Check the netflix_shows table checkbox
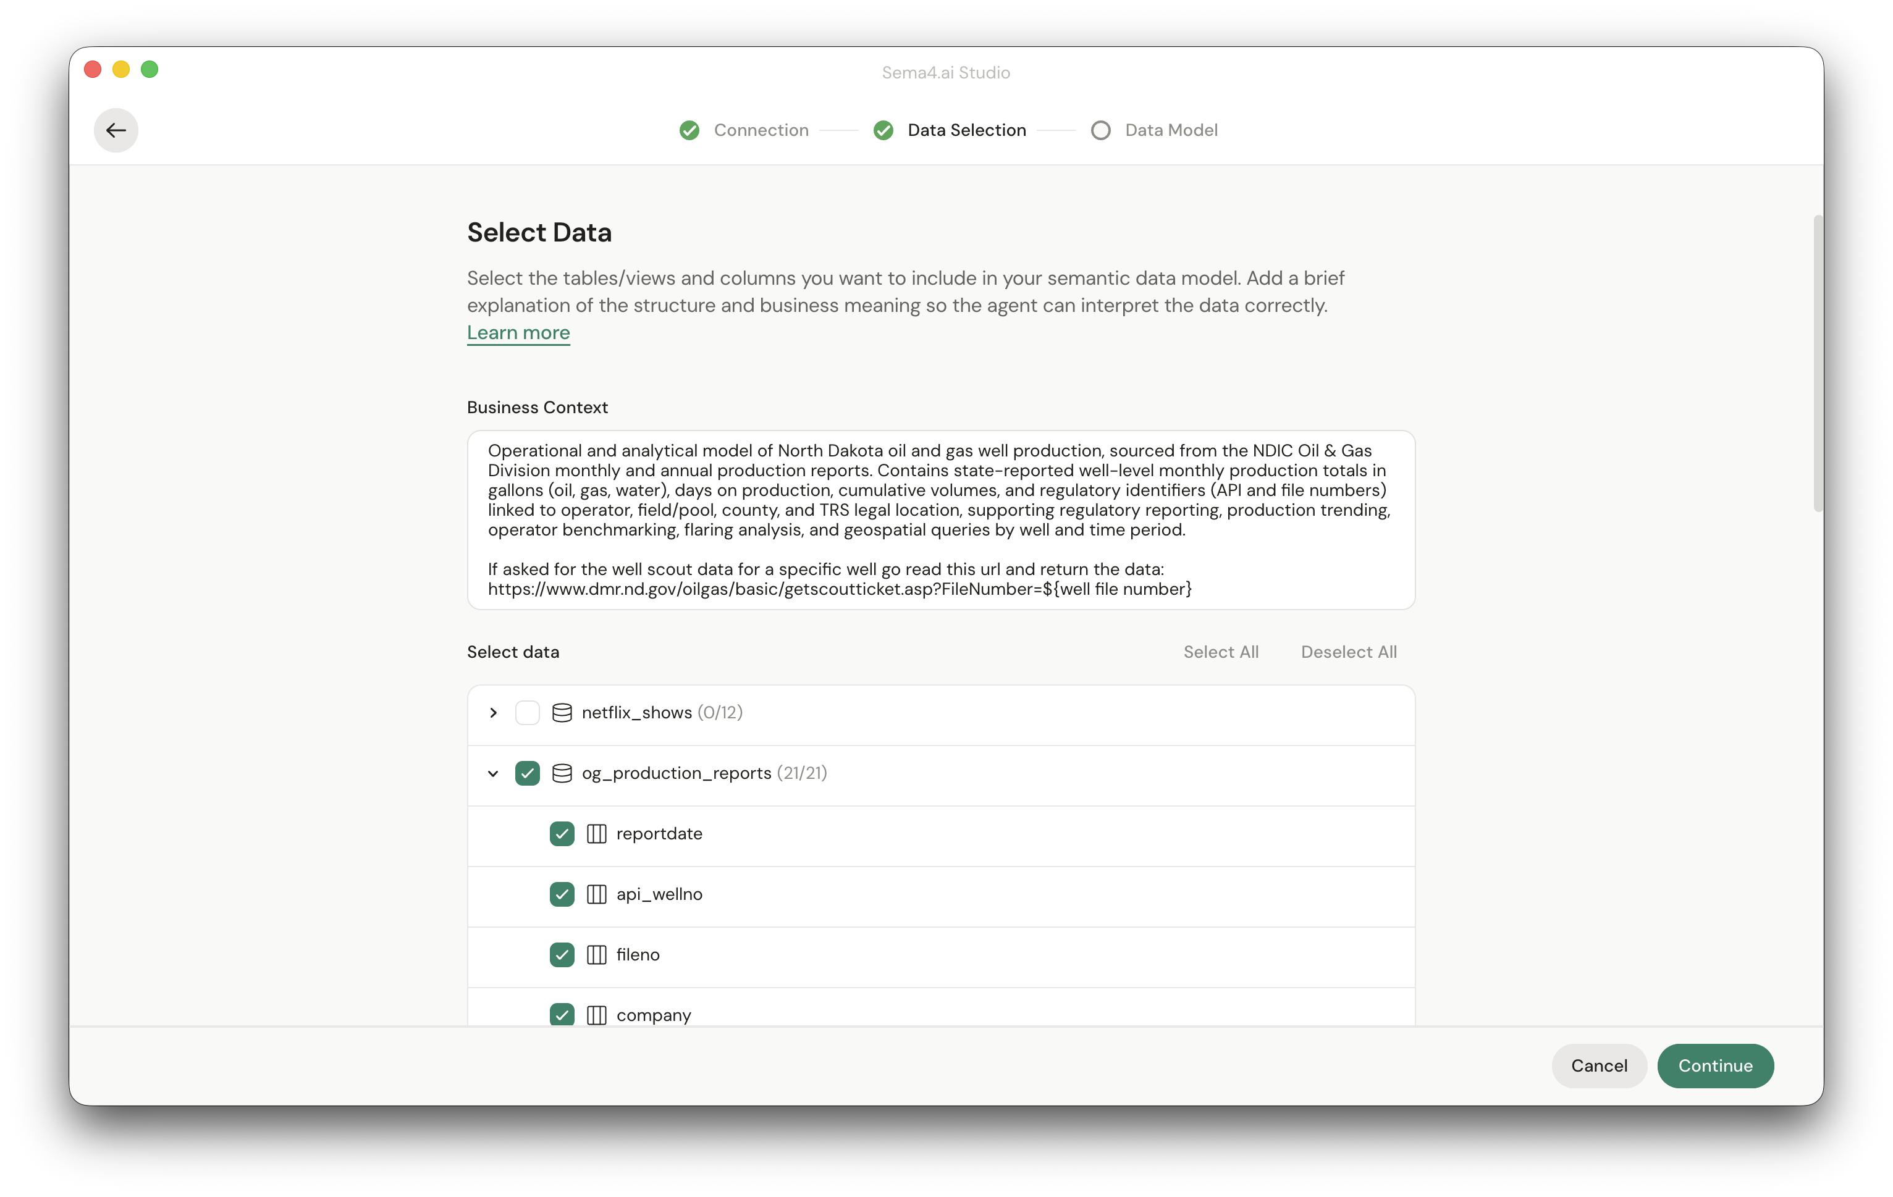 point(527,713)
